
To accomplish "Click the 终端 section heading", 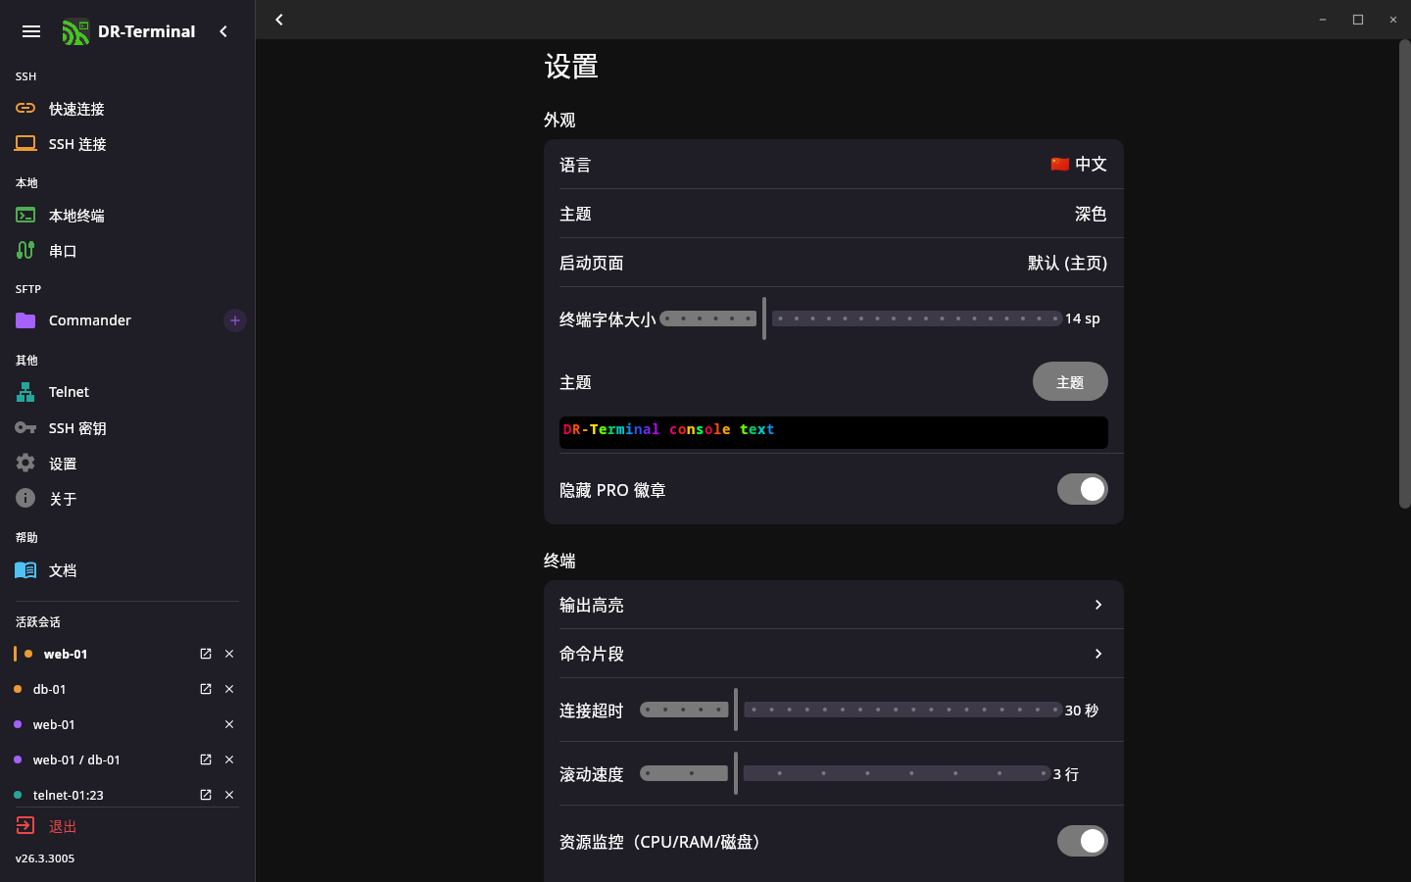I will 560,561.
